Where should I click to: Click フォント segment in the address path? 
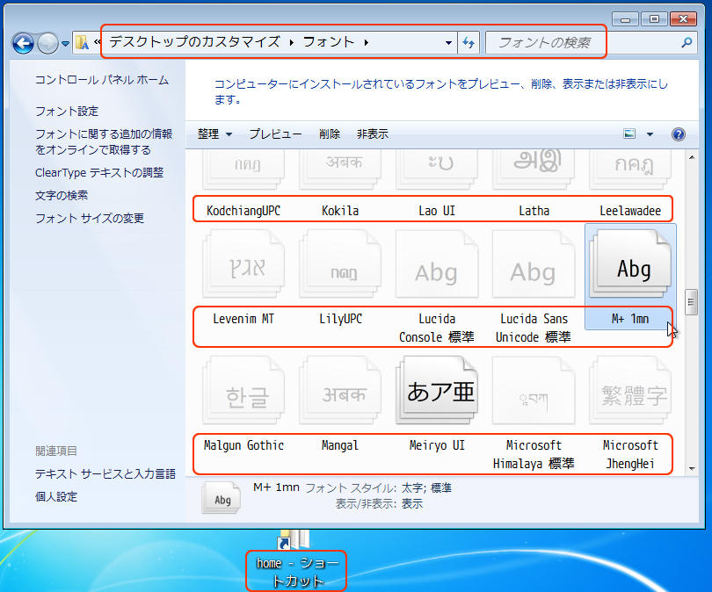click(x=328, y=42)
